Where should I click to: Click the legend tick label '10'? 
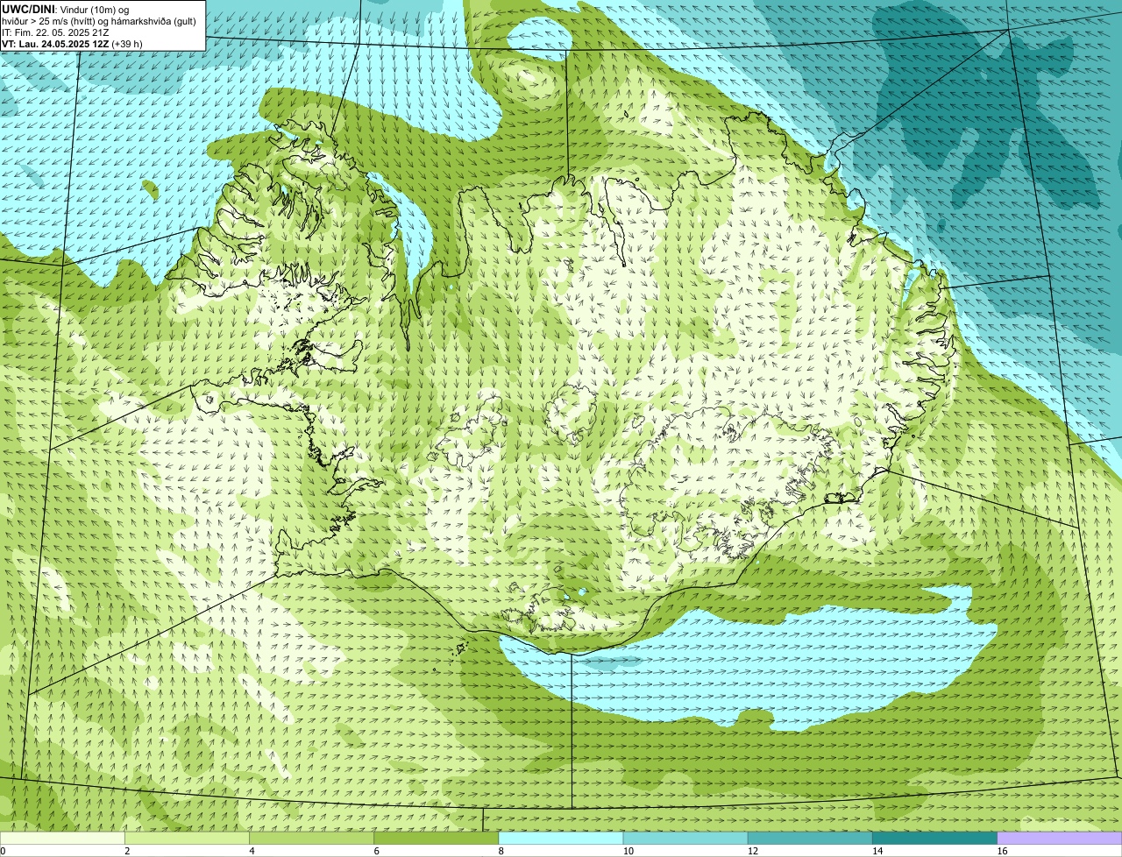coord(628,851)
